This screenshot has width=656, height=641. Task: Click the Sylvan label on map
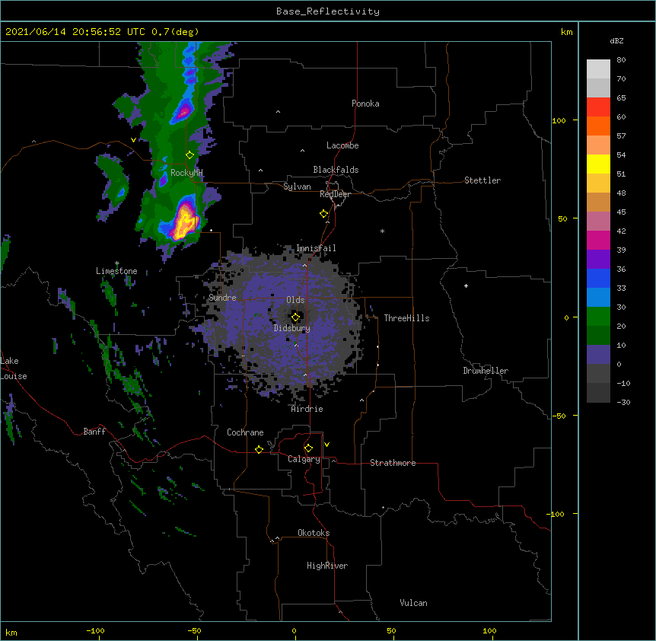297,187
